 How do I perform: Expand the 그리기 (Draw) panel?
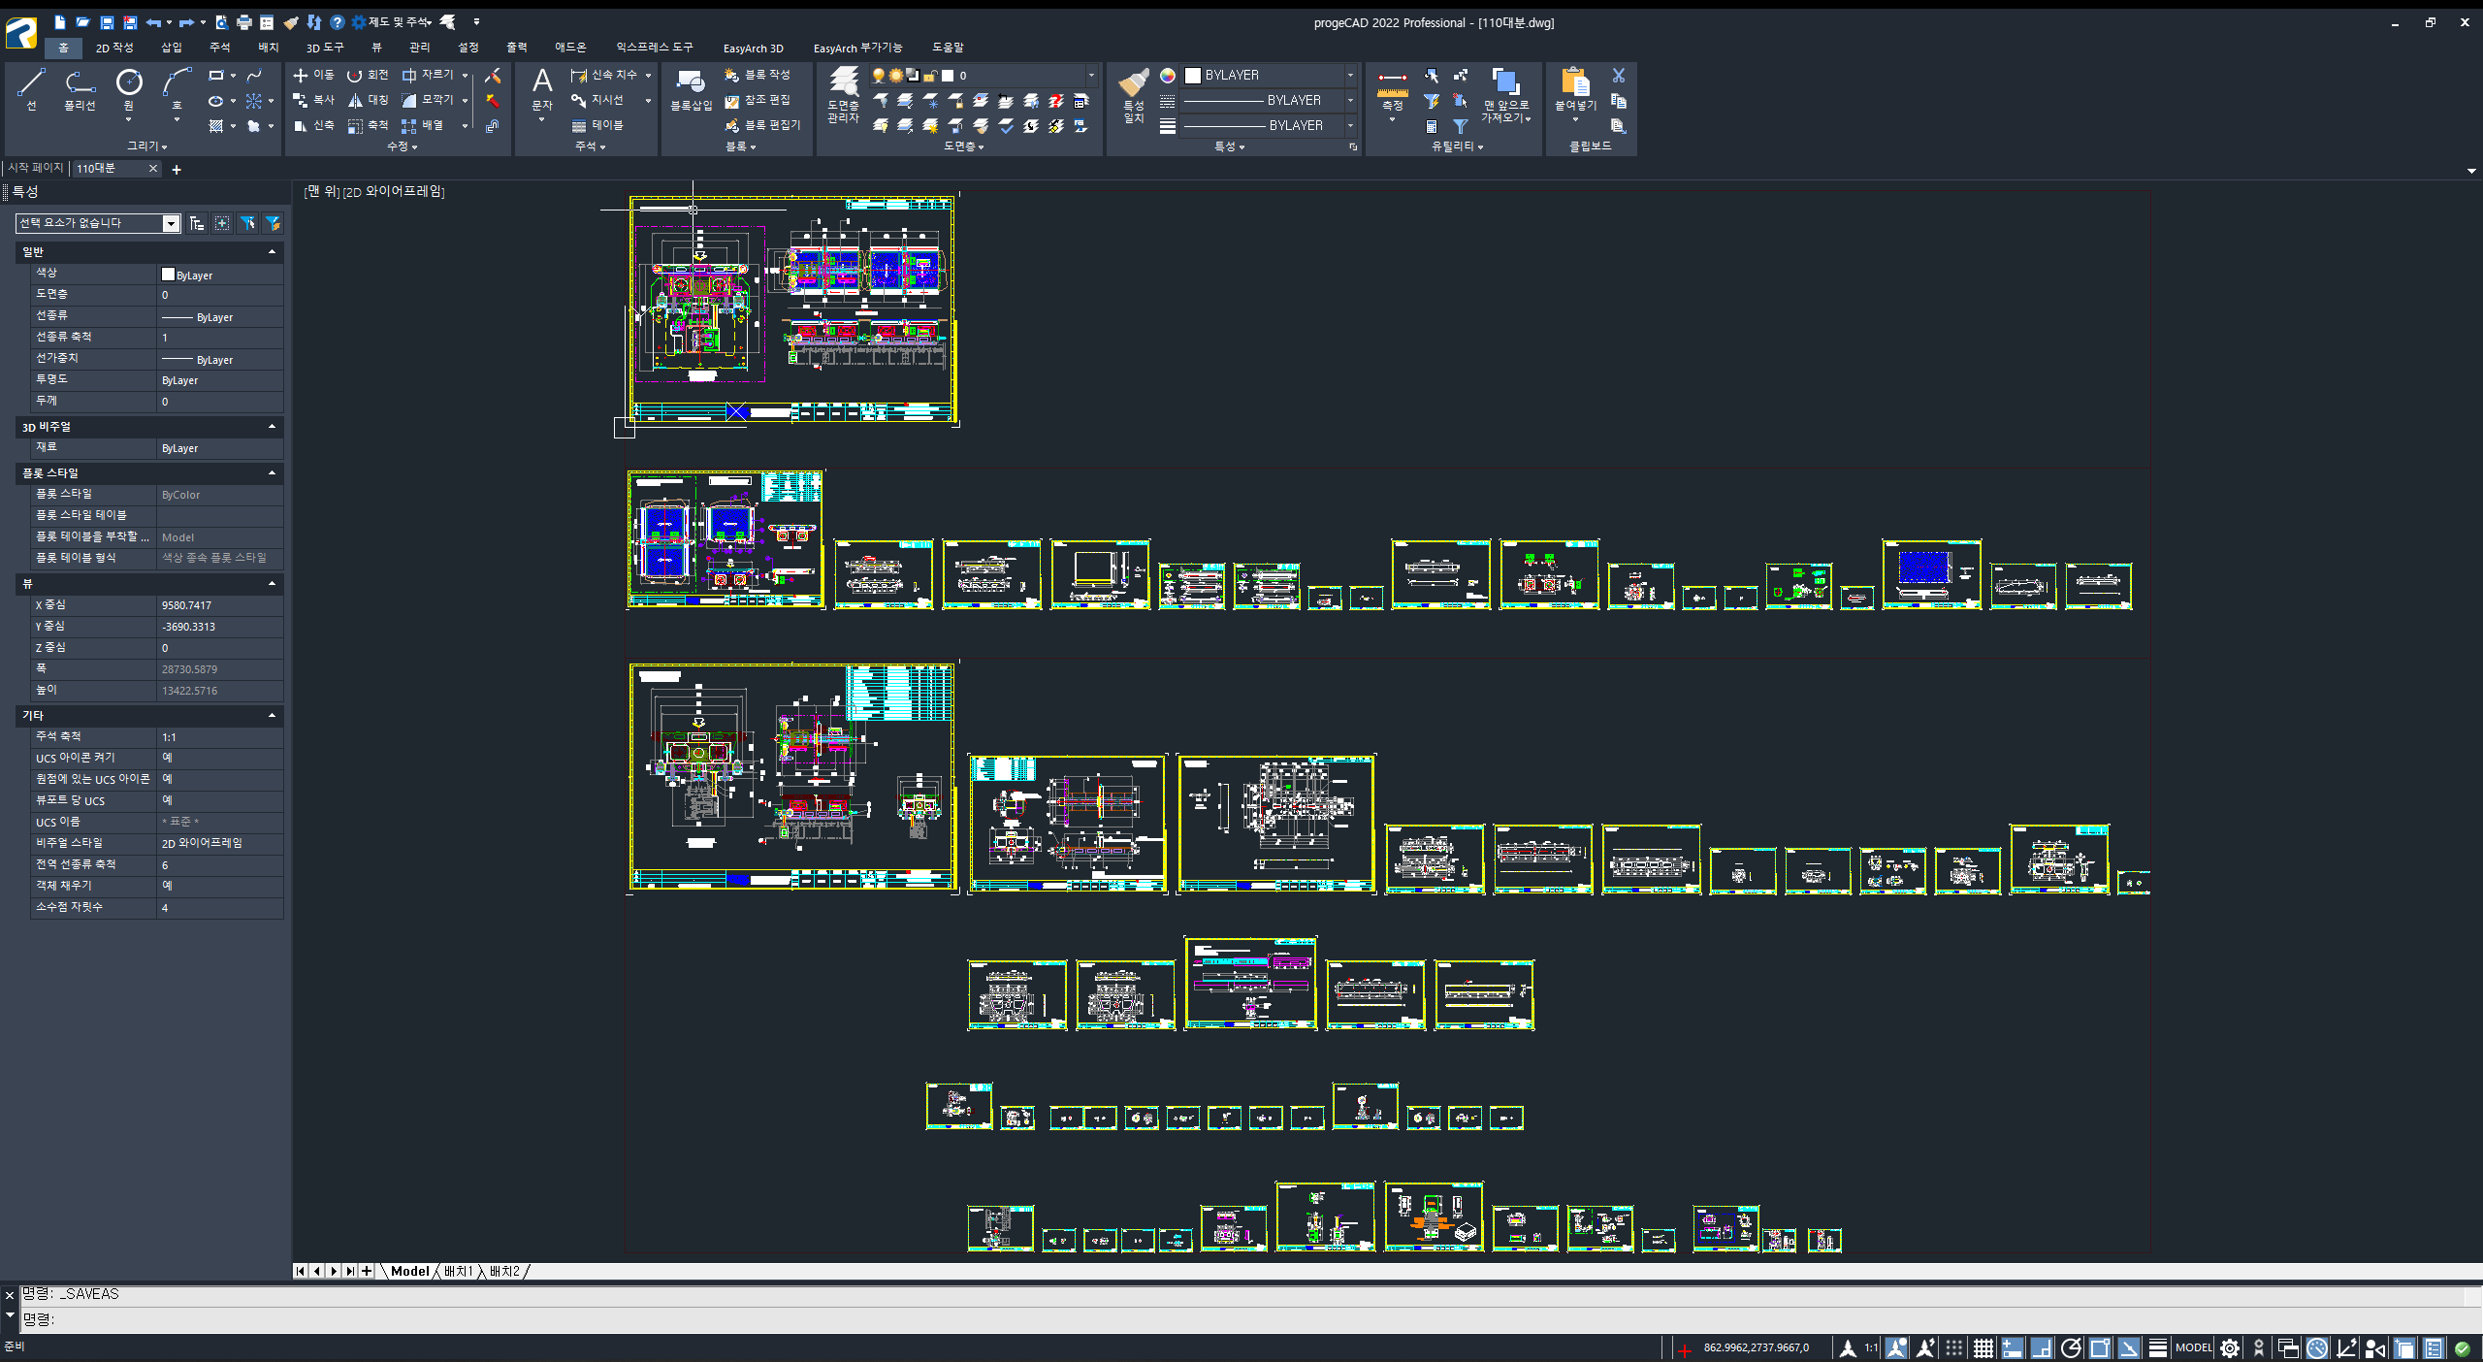point(147,146)
